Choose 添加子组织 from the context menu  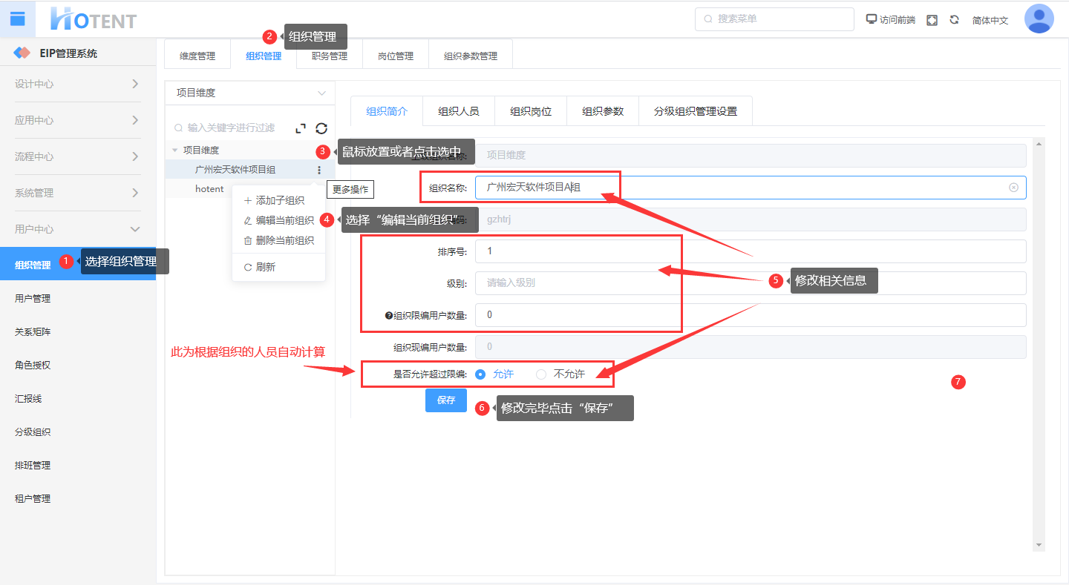(x=278, y=200)
